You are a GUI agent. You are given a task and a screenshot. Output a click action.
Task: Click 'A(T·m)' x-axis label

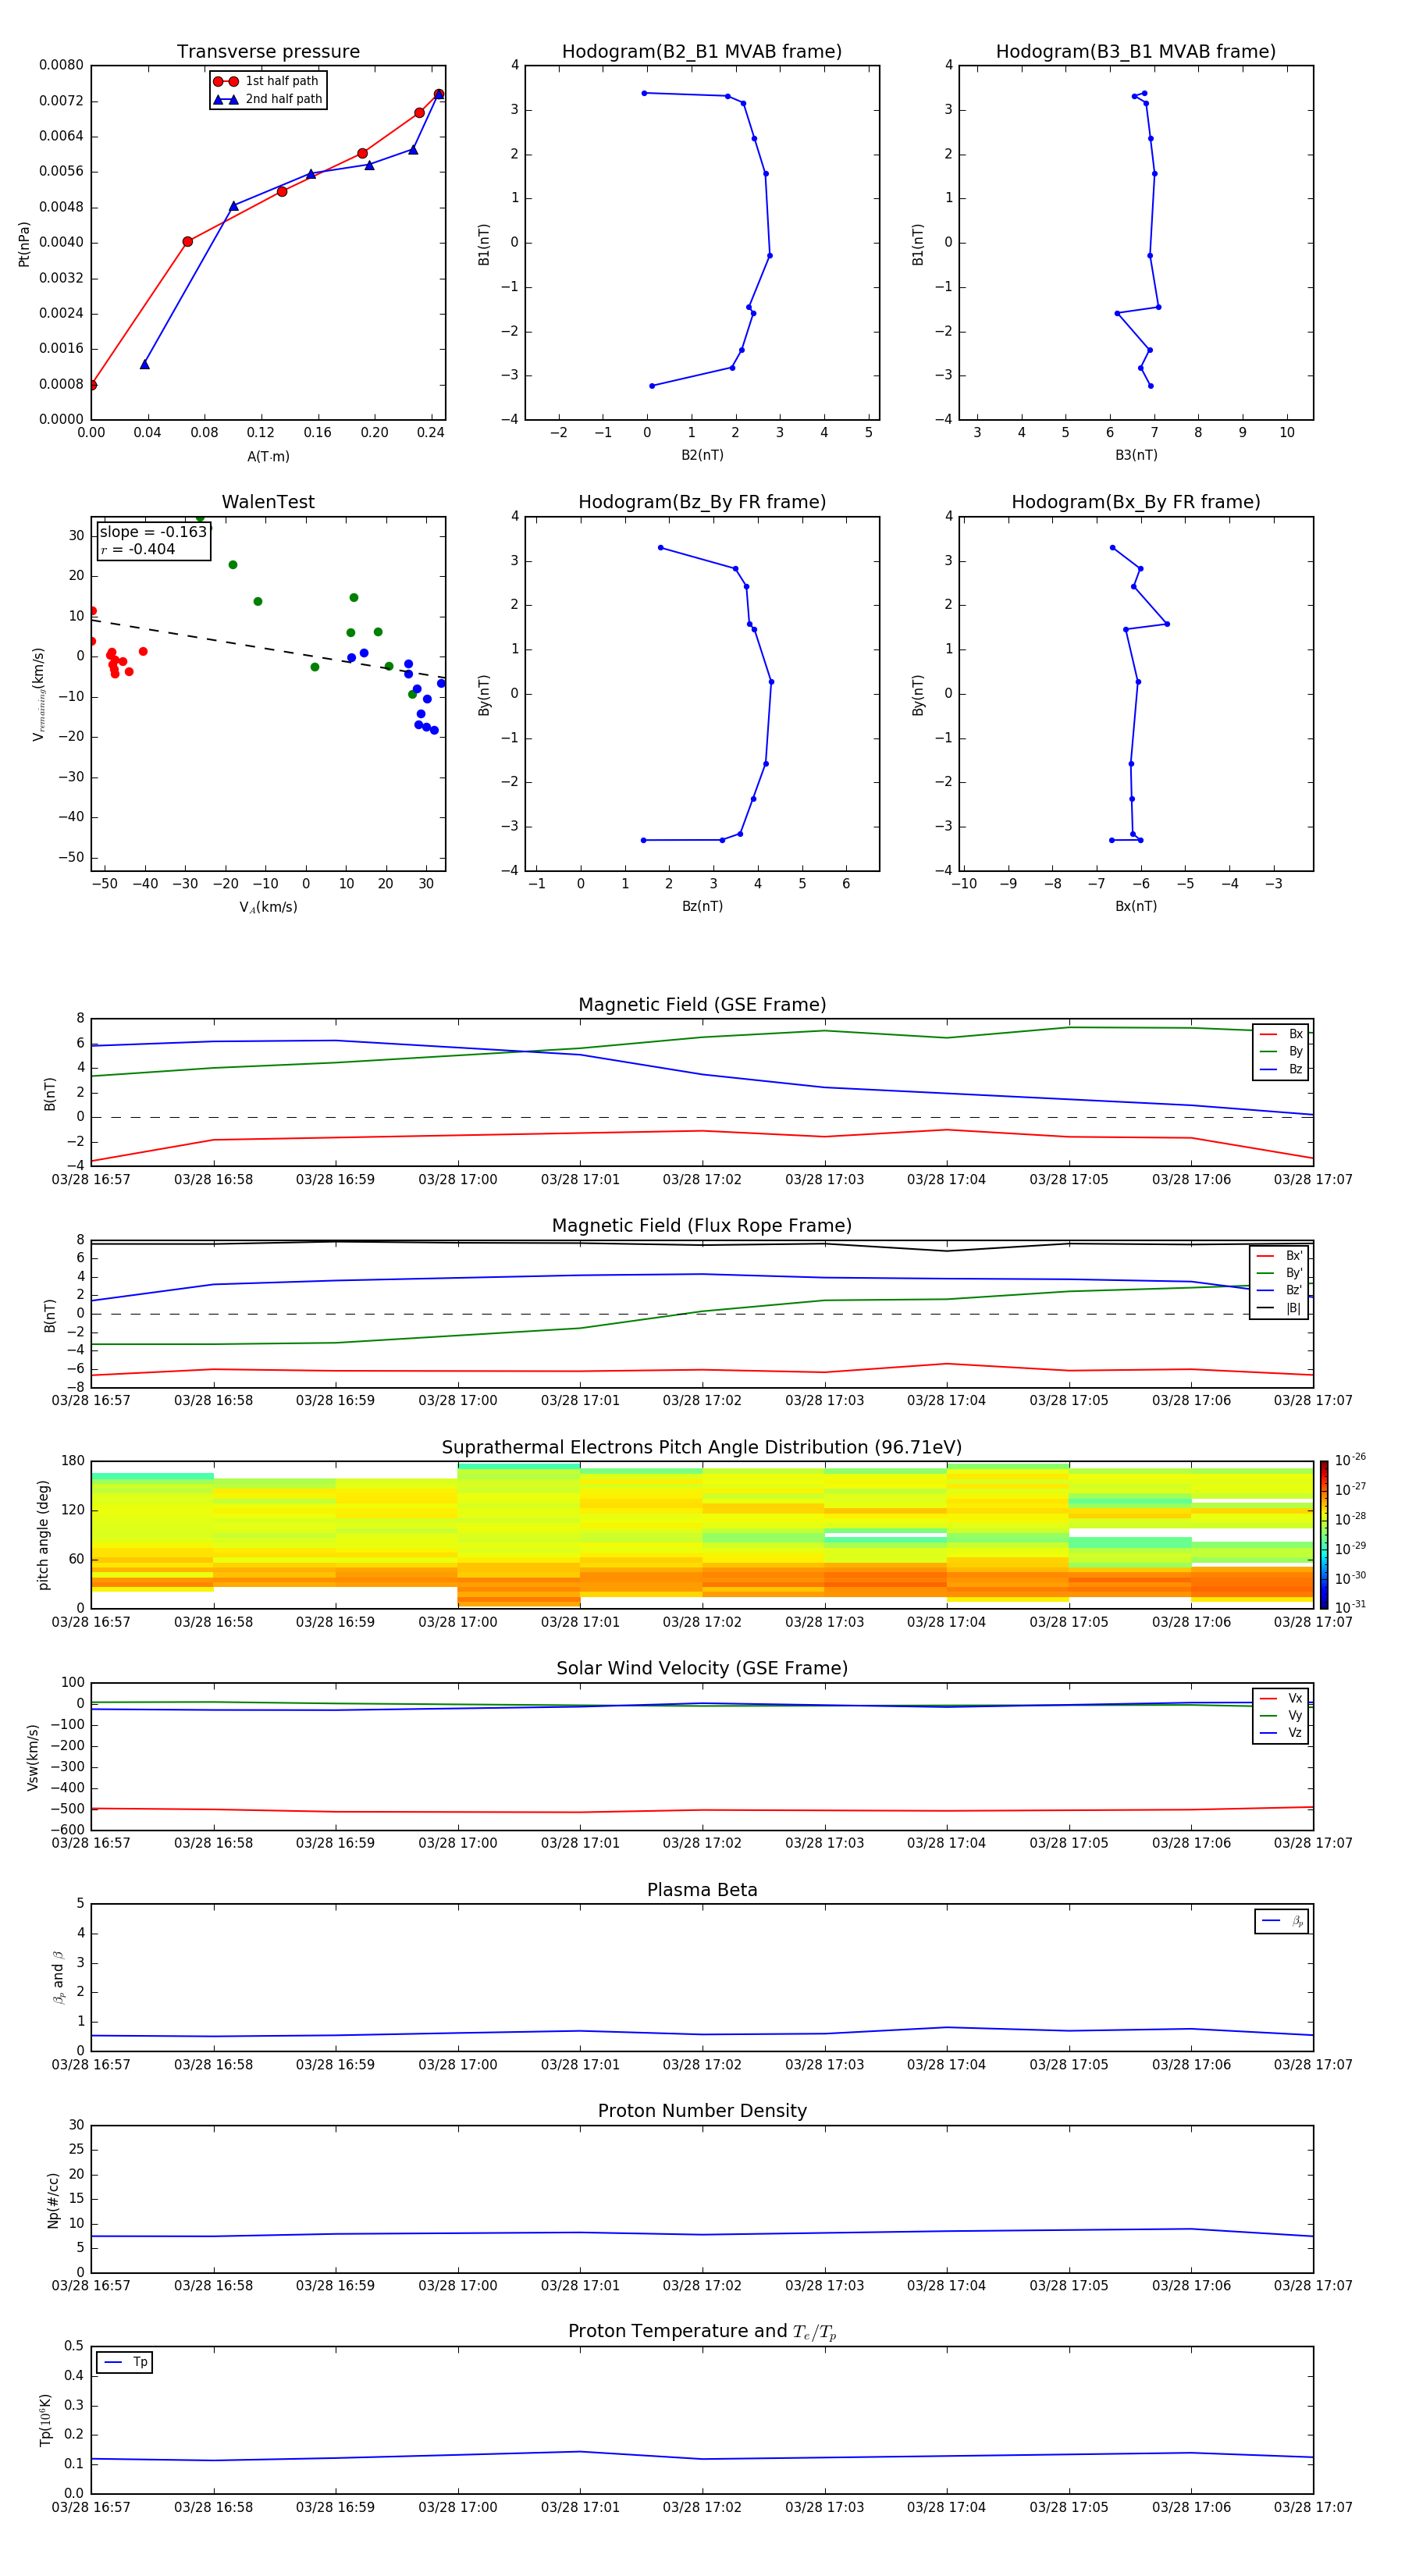pos(268,457)
